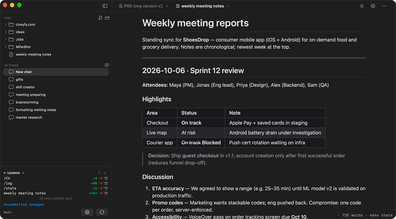Open the New chat conversation
The width and height of the screenshot is (396, 219).
56,72
